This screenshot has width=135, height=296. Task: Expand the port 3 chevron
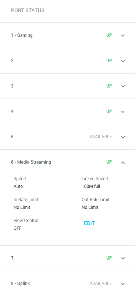tap(123, 86)
